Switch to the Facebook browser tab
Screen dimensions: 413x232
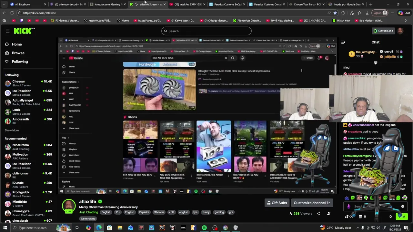28,4
